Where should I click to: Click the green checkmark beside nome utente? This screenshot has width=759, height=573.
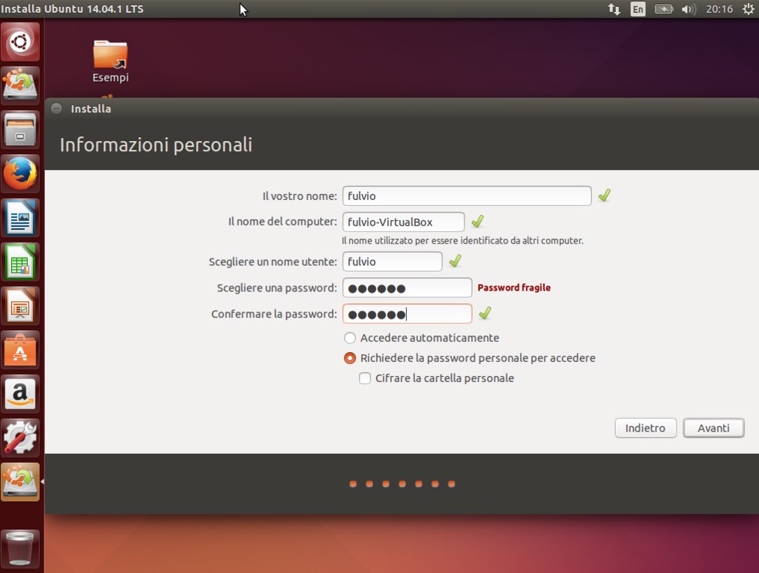tap(455, 261)
